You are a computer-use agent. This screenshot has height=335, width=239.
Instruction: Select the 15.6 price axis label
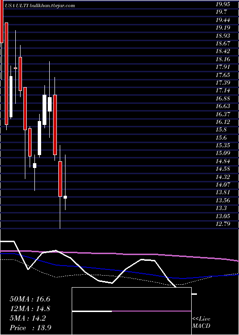(x=221, y=138)
